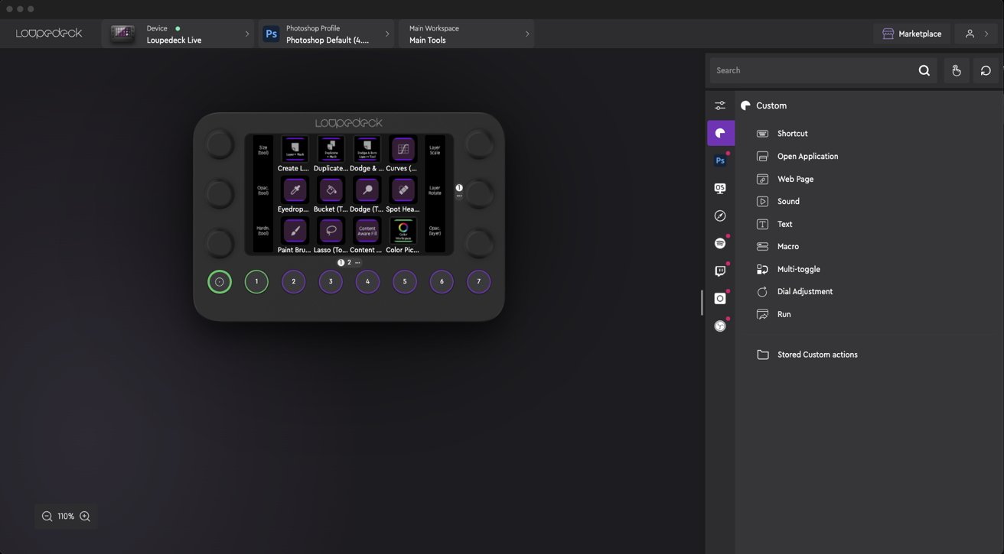The height and width of the screenshot is (554, 1004).
Task: Open the Twitch plugin in the sidebar
Action: [x=720, y=271]
